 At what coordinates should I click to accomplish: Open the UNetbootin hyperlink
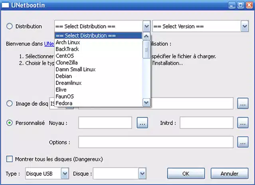pyautogui.click(x=49, y=44)
